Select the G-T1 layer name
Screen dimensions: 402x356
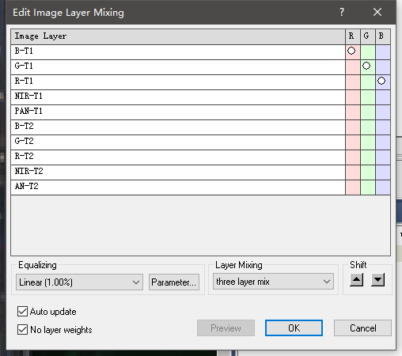pyautogui.click(x=24, y=66)
